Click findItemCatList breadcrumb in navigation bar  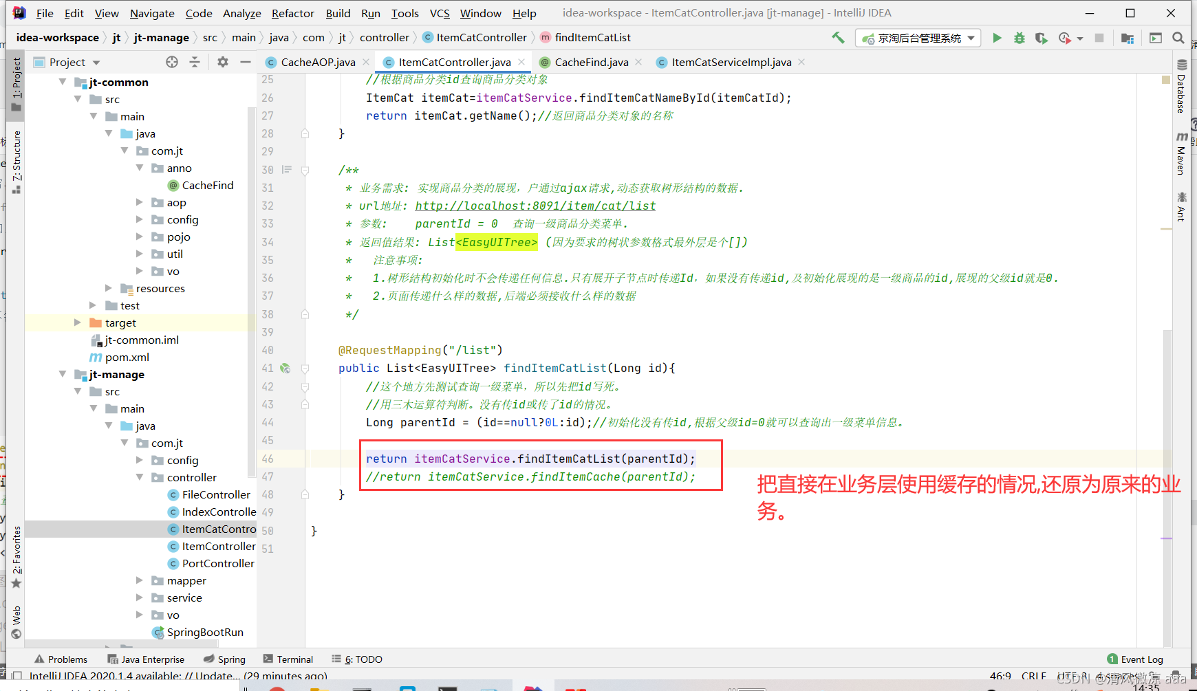click(x=585, y=37)
